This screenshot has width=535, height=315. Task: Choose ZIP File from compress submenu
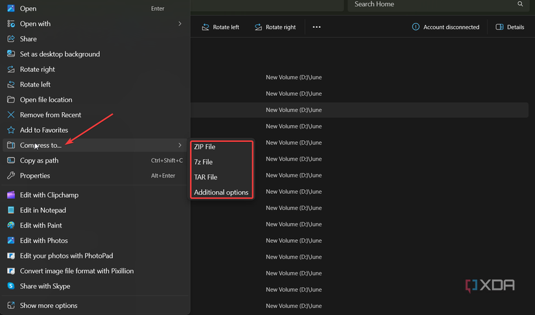click(x=205, y=147)
